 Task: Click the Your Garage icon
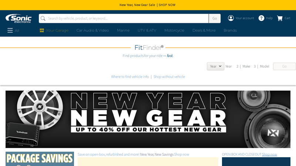[42, 31]
